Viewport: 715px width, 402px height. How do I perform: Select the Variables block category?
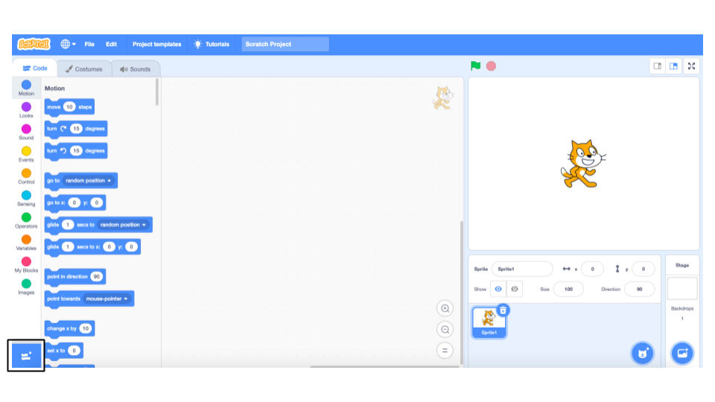point(26,243)
